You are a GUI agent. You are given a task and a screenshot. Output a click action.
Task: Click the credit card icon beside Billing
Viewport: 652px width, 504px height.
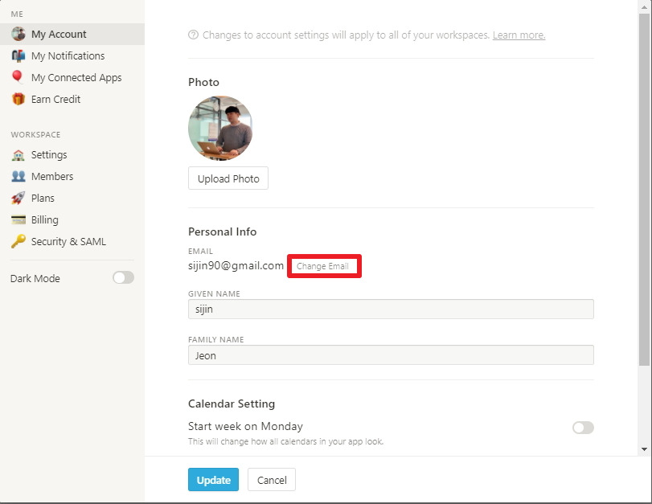[x=18, y=220]
